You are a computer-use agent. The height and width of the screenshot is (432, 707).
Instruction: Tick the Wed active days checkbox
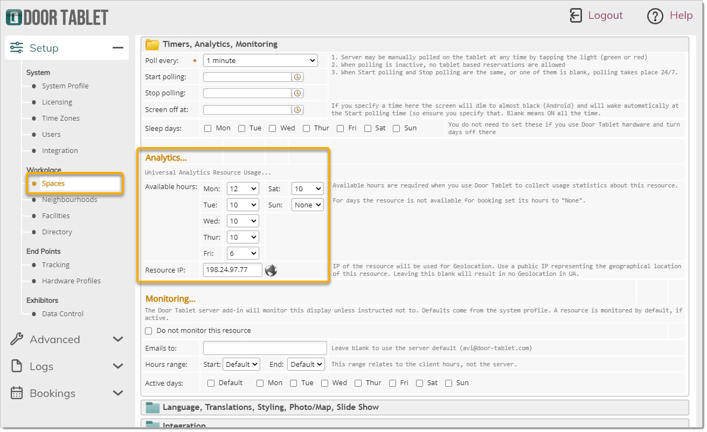pyautogui.click(x=325, y=384)
